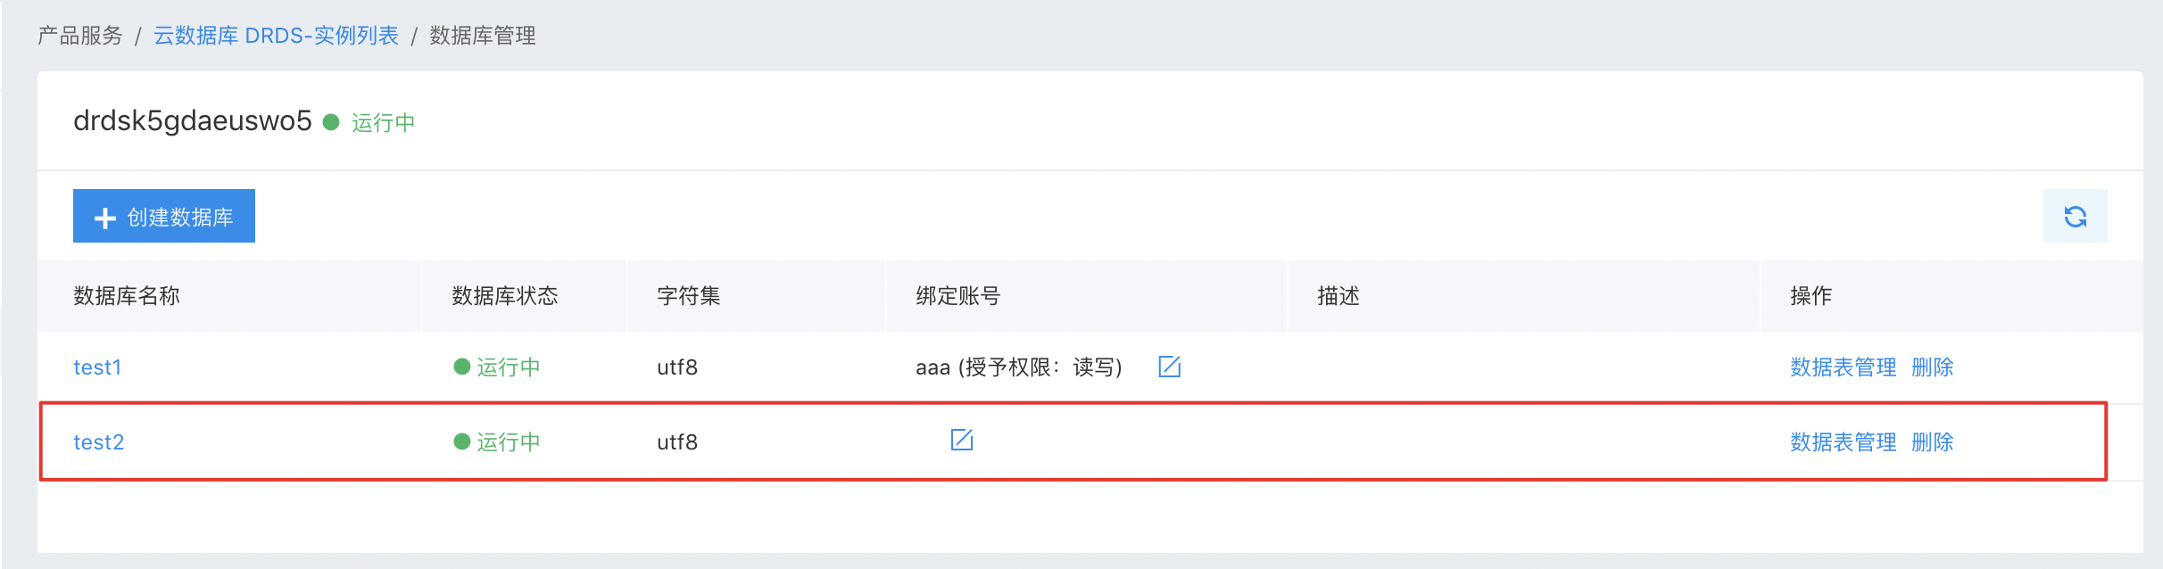Click the 数据库状态 column header
The width and height of the screenshot is (2163, 569).
pyautogui.click(x=505, y=296)
